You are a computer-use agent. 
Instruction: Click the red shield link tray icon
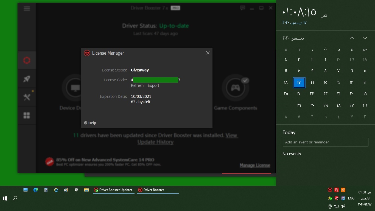point(337,198)
